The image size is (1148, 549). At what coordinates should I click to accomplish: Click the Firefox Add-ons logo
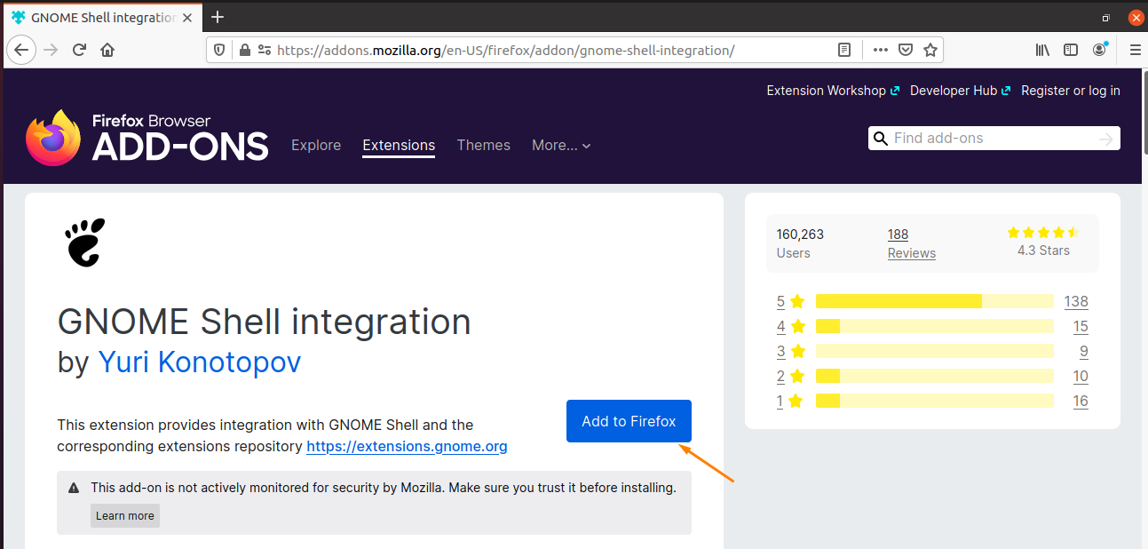tap(146, 138)
